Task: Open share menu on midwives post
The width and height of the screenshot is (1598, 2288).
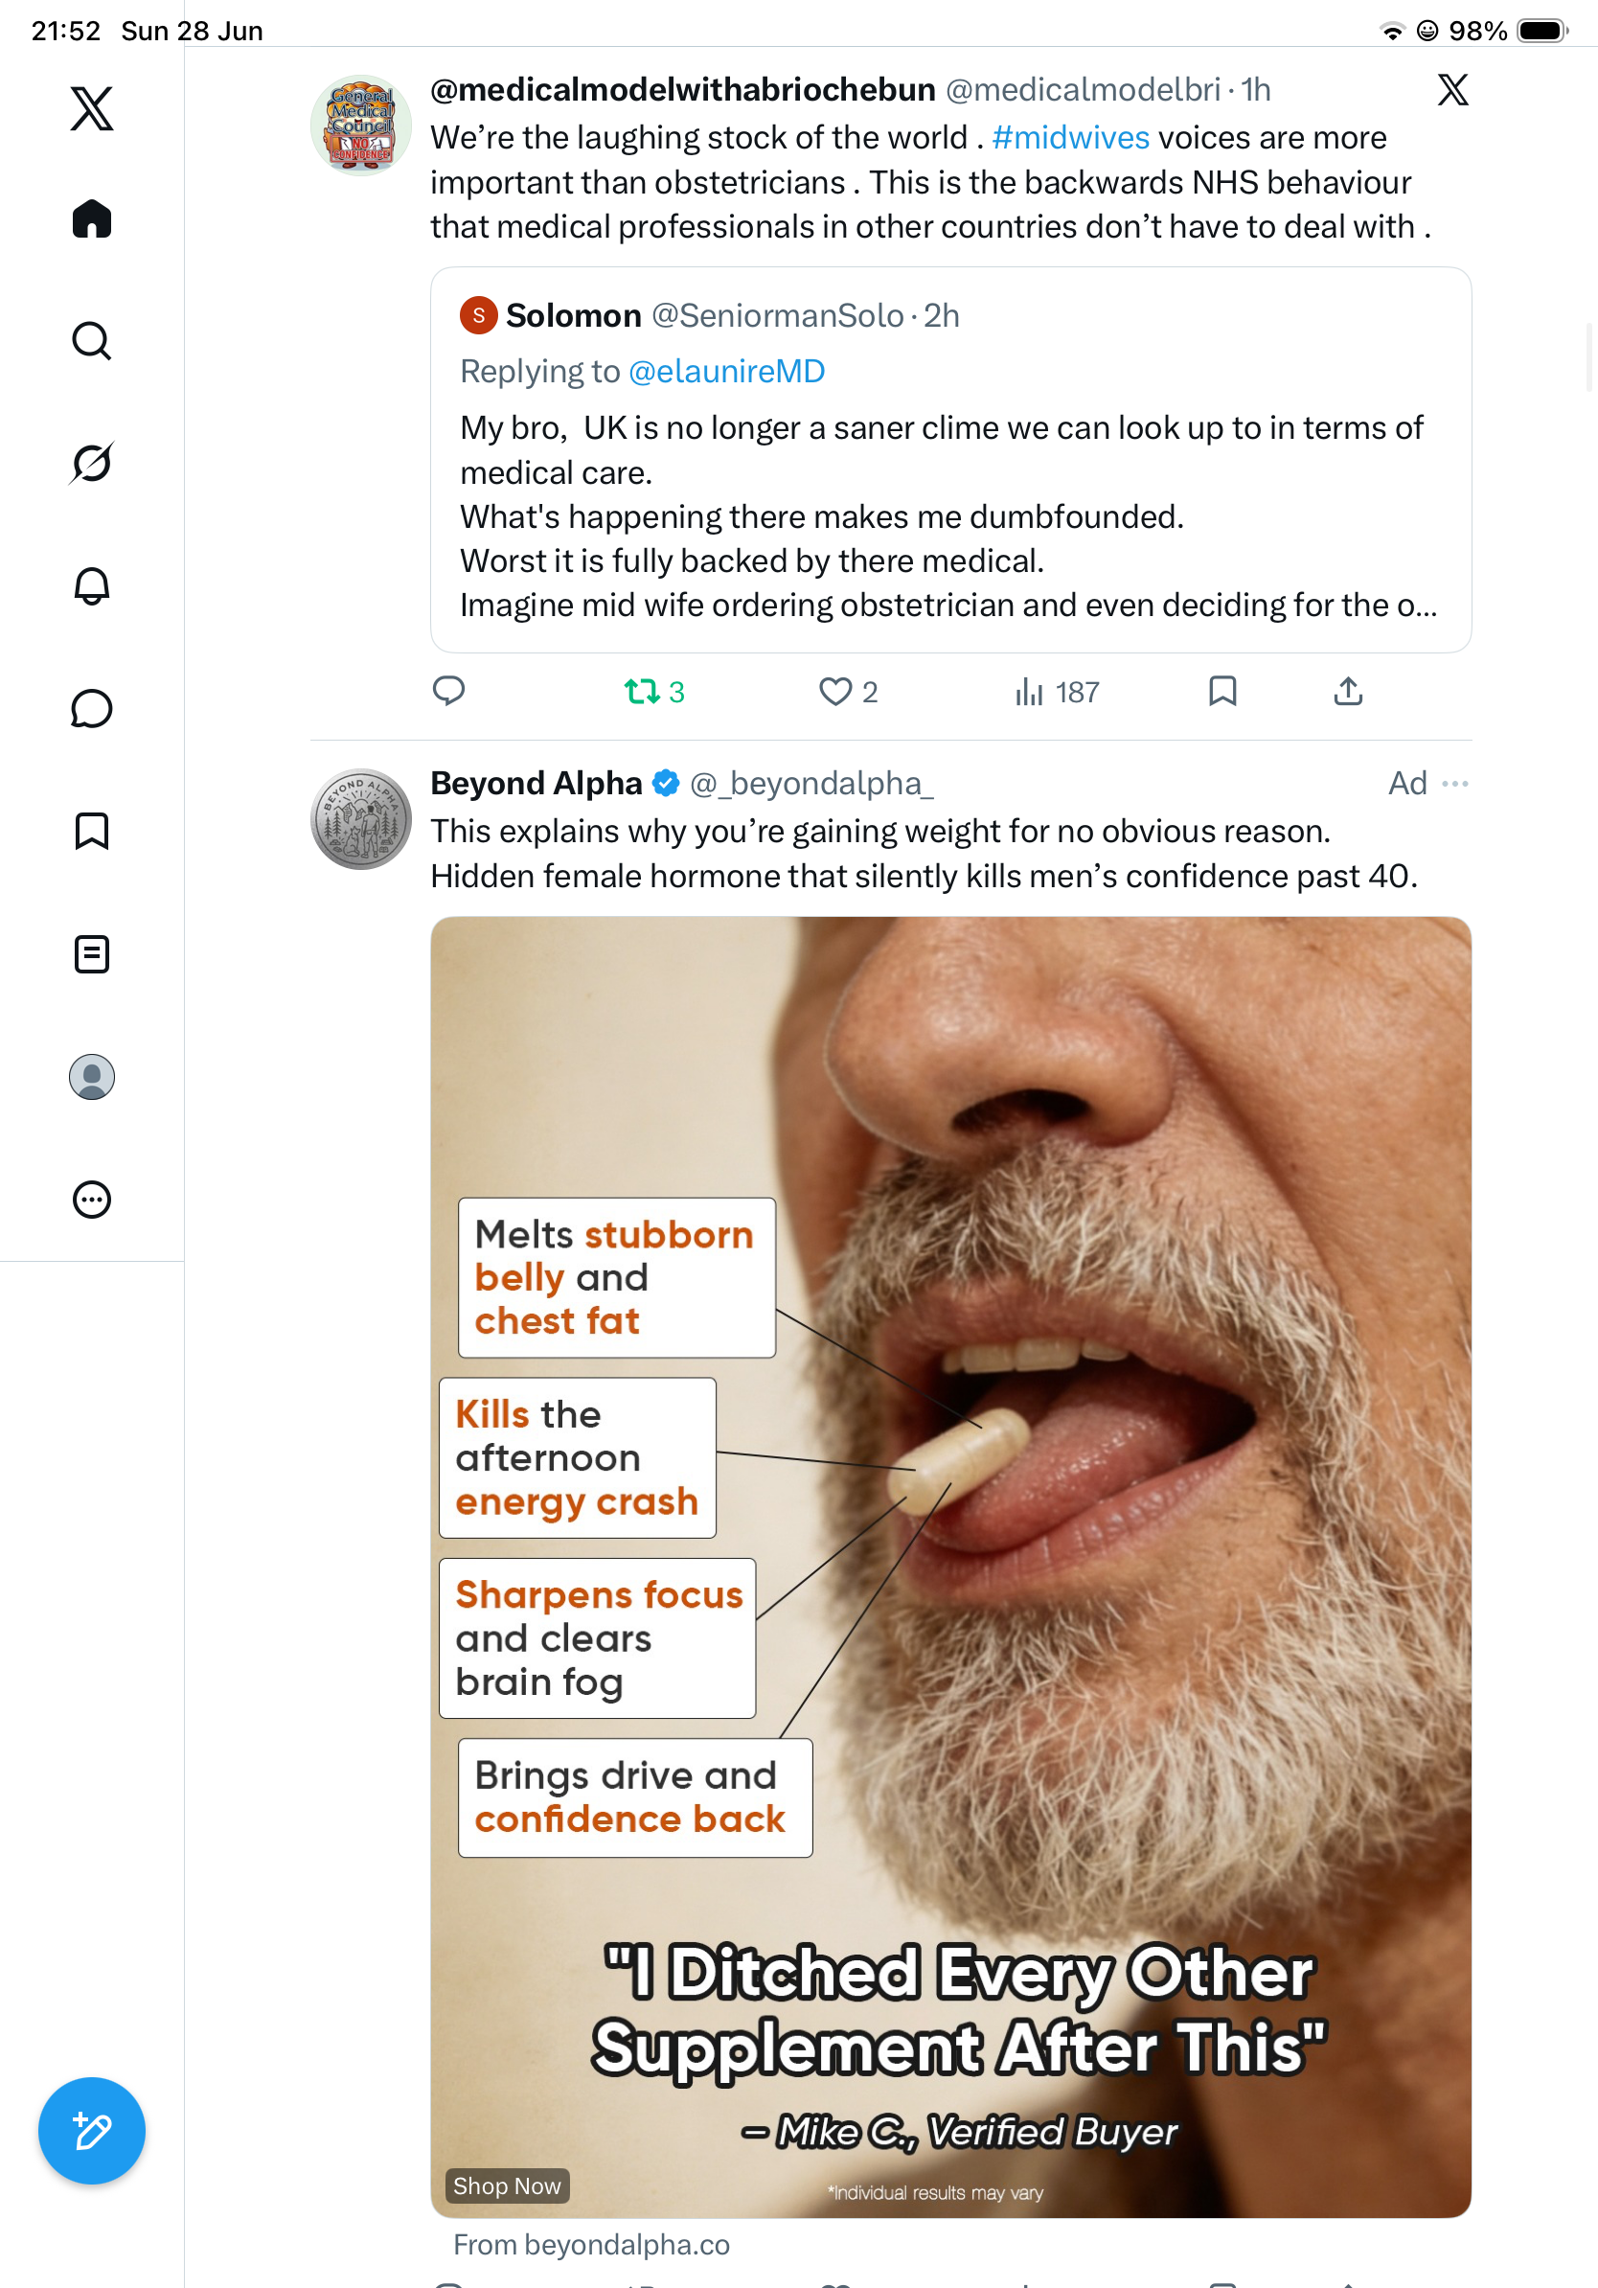Action: (1348, 691)
